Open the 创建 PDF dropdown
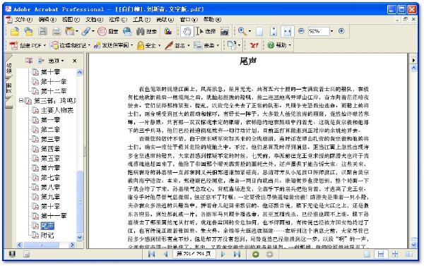This screenshot has width=424, height=266. [28, 45]
